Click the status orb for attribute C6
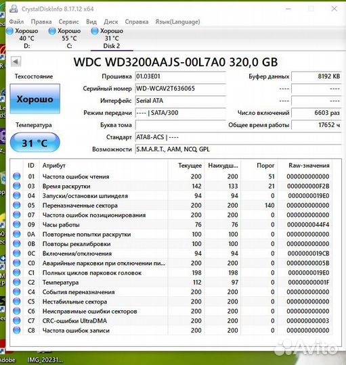This screenshot has width=346, height=365. [17, 311]
